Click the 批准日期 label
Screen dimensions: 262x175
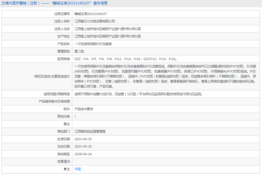[63, 139]
